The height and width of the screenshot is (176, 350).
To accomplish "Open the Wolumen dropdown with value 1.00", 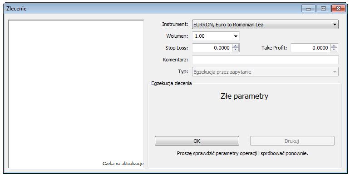I will pyautogui.click(x=216, y=36).
